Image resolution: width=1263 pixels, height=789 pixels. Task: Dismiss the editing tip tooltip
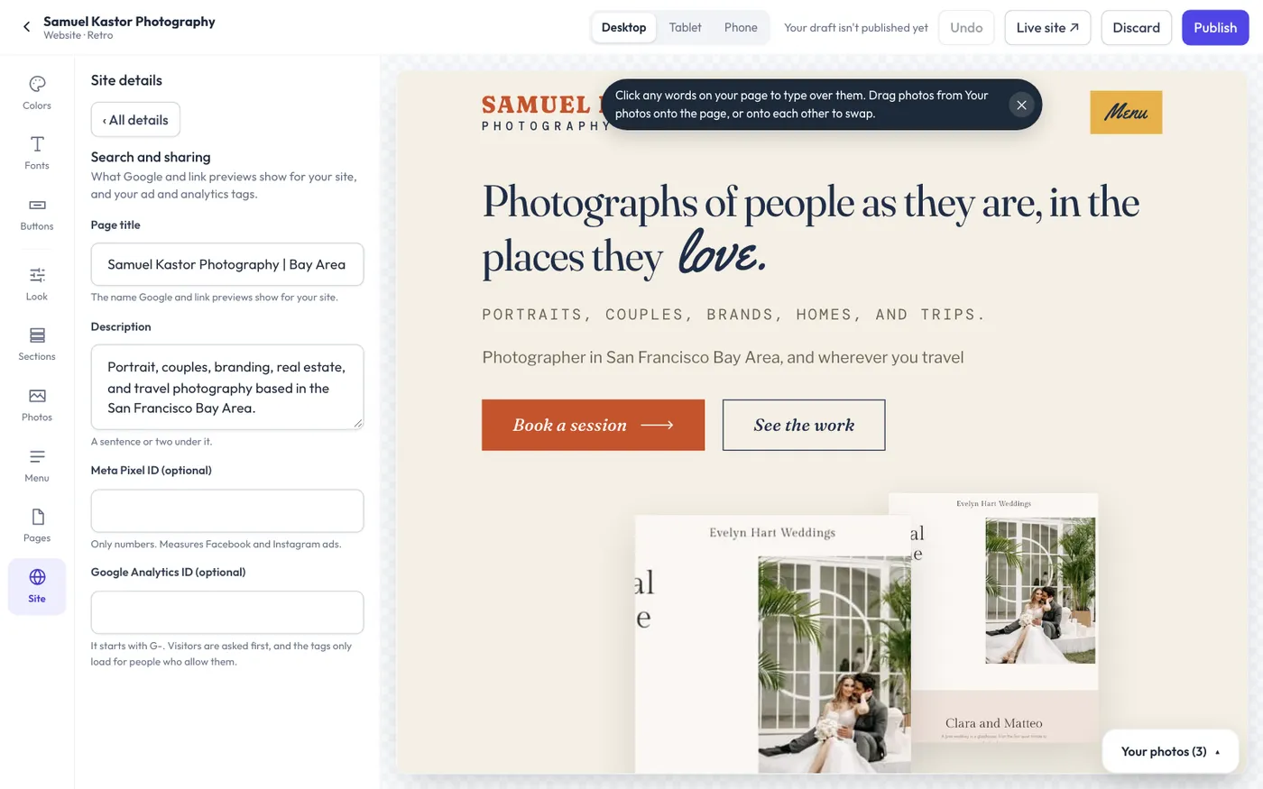[1021, 105]
